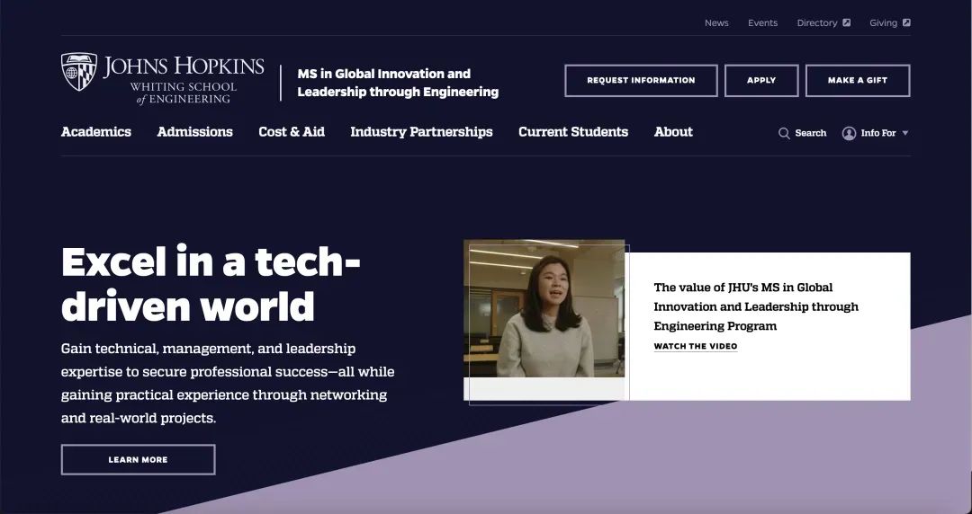Click the Apply button
Screen dimensions: 972x514
761,80
